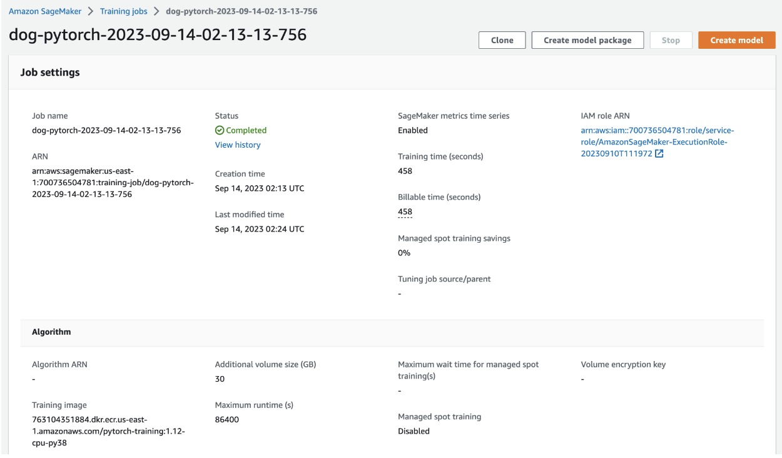Click the green Completed status check icon
Screen dimensions: 782x458
(x=219, y=130)
